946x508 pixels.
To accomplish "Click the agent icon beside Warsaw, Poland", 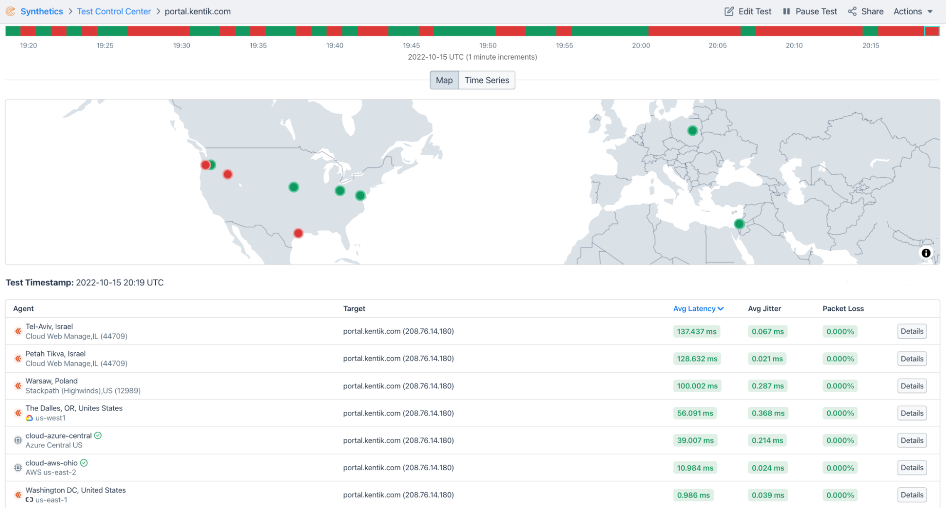I will pos(18,386).
